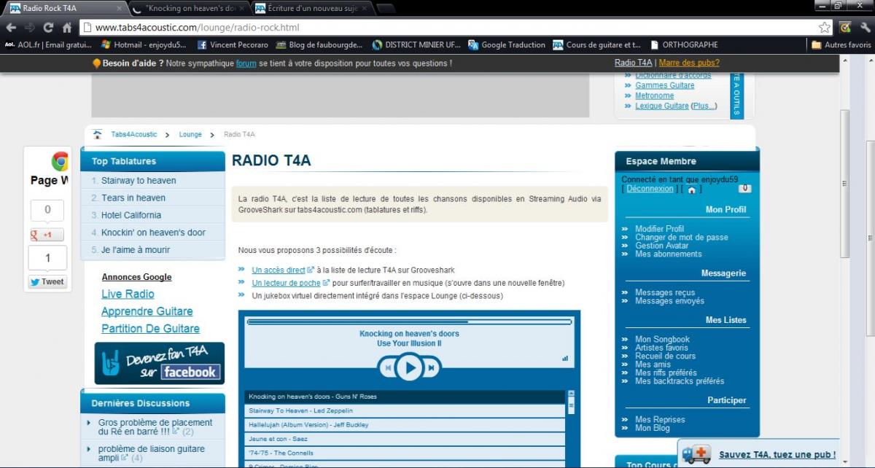Open the Devenez fan T4A Facebook banner
This screenshot has height=468, width=875.
pyautogui.click(x=159, y=363)
